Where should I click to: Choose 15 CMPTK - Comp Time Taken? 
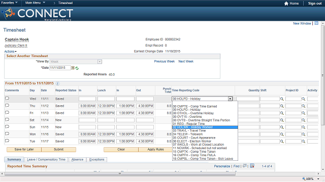coord(194,152)
